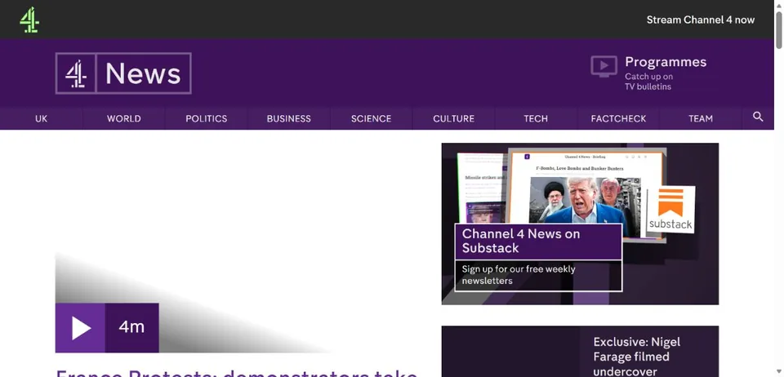Image resolution: width=784 pixels, height=377 pixels.
Task: Open the FactCheck section
Action: (618, 119)
